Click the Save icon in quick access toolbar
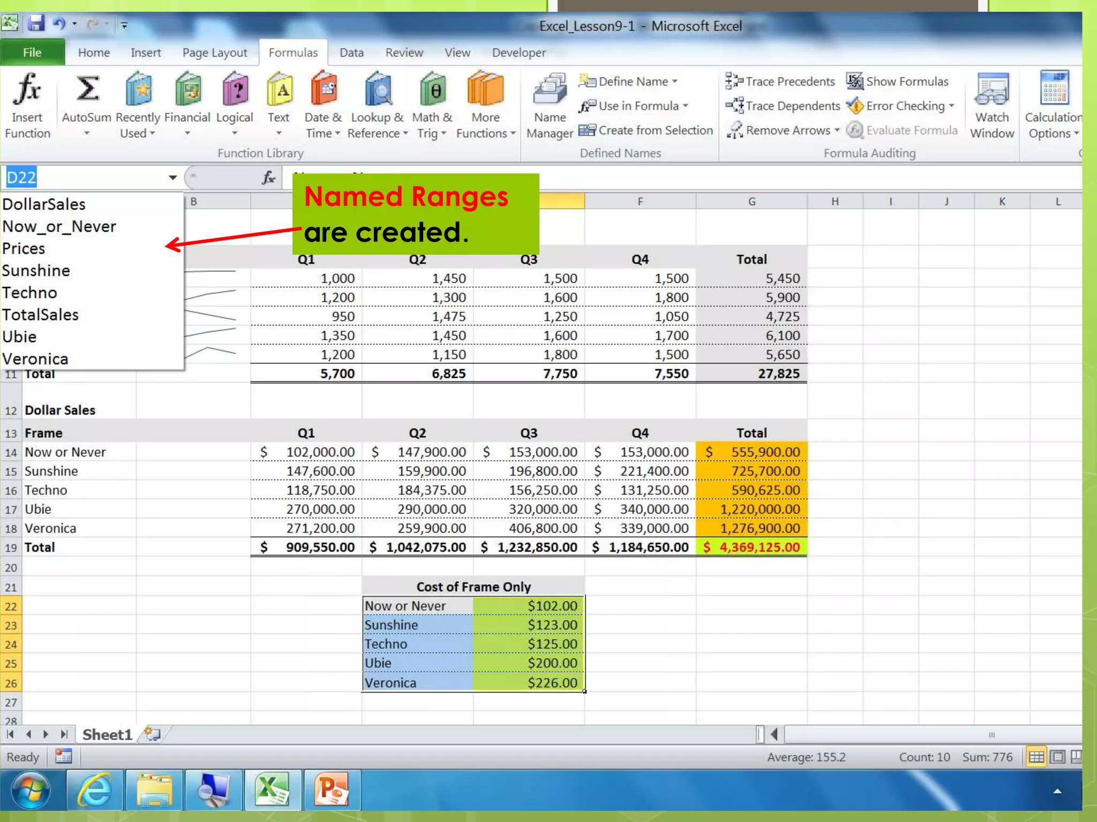 coord(36,24)
